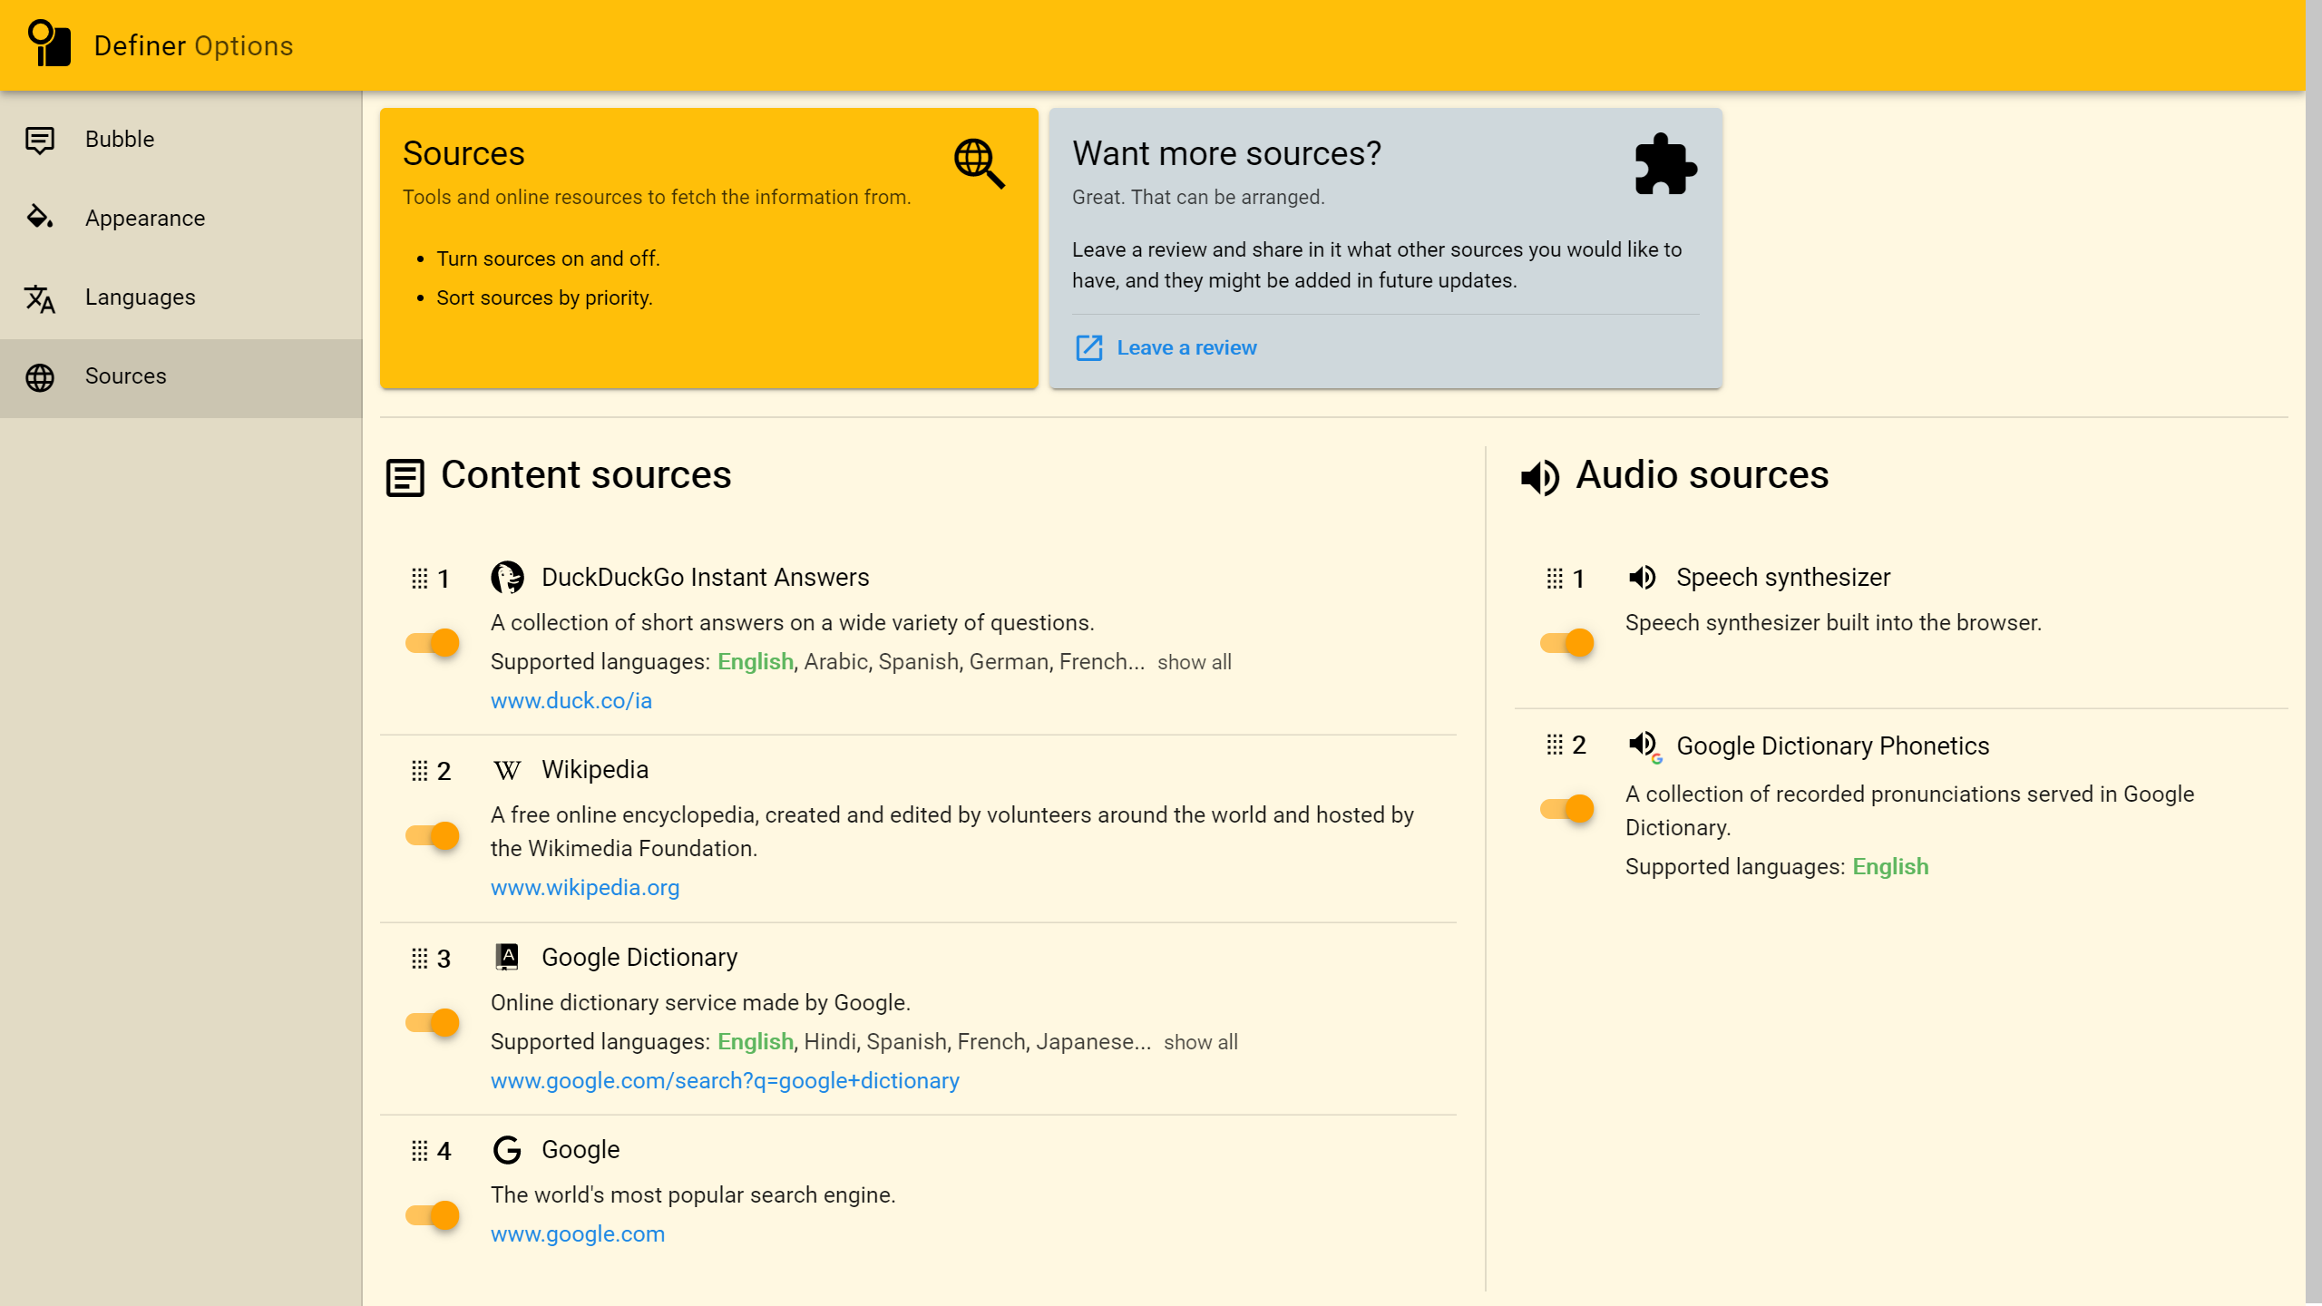This screenshot has width=2322, height=1306.
Task: Click the Google Dictionary book icon
Action: click(x=507, y=958)
